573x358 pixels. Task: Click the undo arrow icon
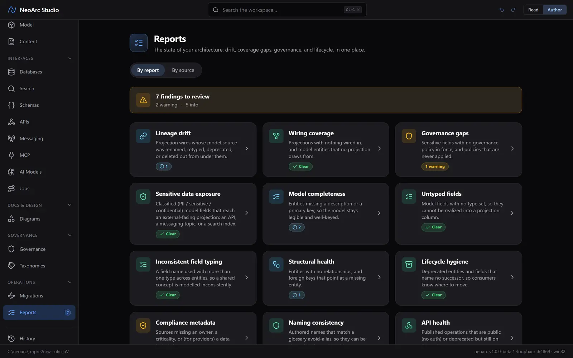pos(501,10)
